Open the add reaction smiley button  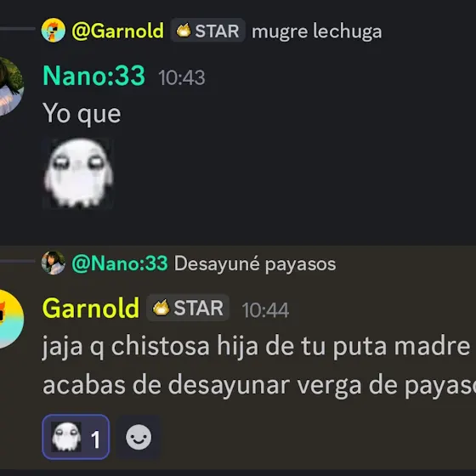click(x=139, y=437)
